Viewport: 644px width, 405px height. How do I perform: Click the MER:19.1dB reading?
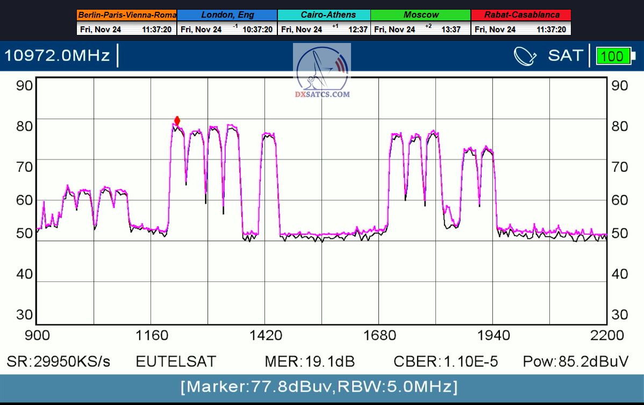(x=309, y=361)
